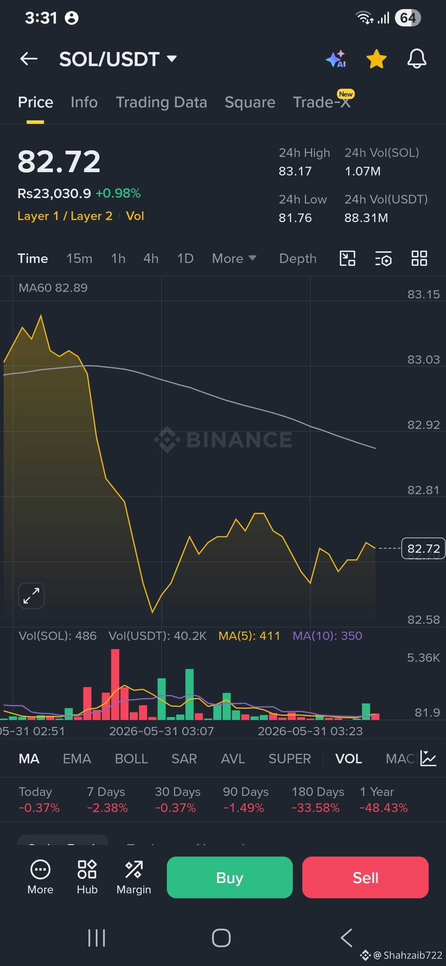Tap the red Sell button
This screenshot has width=446, height=966.
365,877
